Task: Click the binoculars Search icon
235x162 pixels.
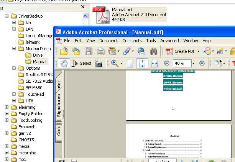Action: [x=154, y=51]
